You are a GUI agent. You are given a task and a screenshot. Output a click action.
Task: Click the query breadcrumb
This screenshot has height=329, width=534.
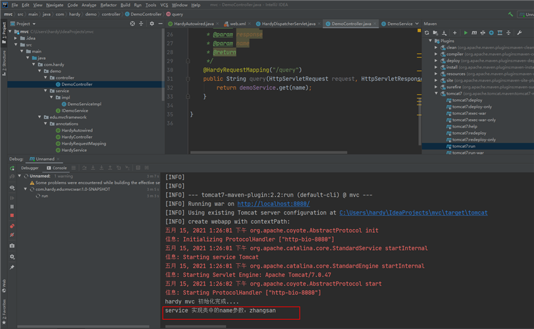pos(174,14)
